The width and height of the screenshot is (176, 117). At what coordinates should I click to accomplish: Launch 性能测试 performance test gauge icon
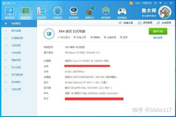click(57, 11)
